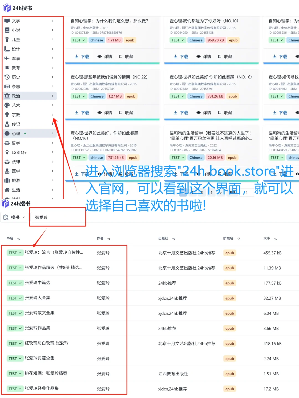Expand the 文学 category chevron
Viewport: 299px width, 398px height.
(x=53, y=21)
